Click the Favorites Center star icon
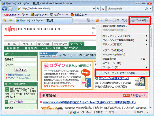Image resolution: width=154 pixels, height=116 pixels. coord(5,20)
